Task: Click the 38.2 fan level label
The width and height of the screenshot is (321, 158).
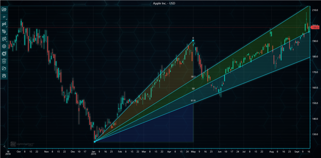Action: (193, 76)
